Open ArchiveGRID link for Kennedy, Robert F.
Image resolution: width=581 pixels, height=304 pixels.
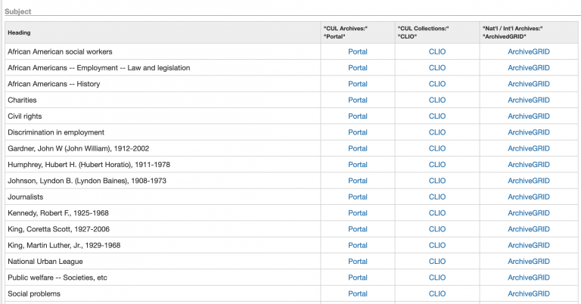[x=529, y=213]
